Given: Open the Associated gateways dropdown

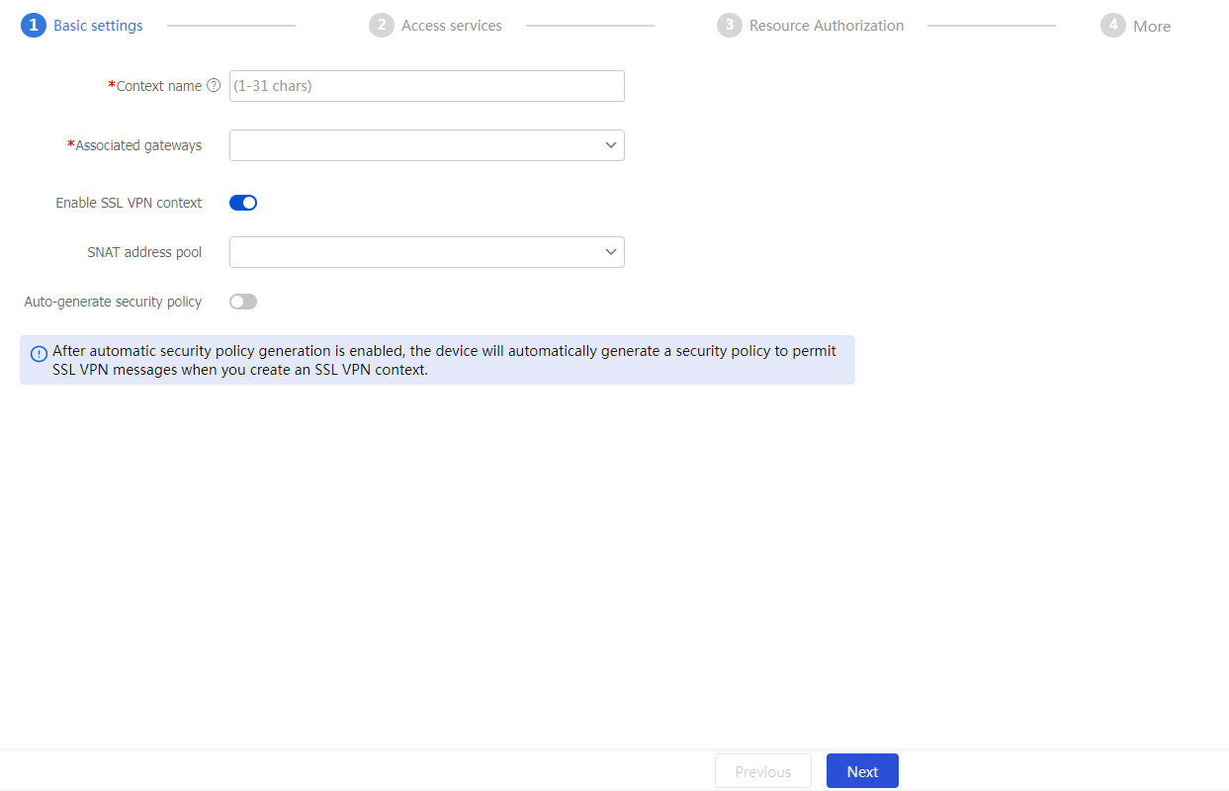Looking at the screenshot, I should (x=427, y=145).
